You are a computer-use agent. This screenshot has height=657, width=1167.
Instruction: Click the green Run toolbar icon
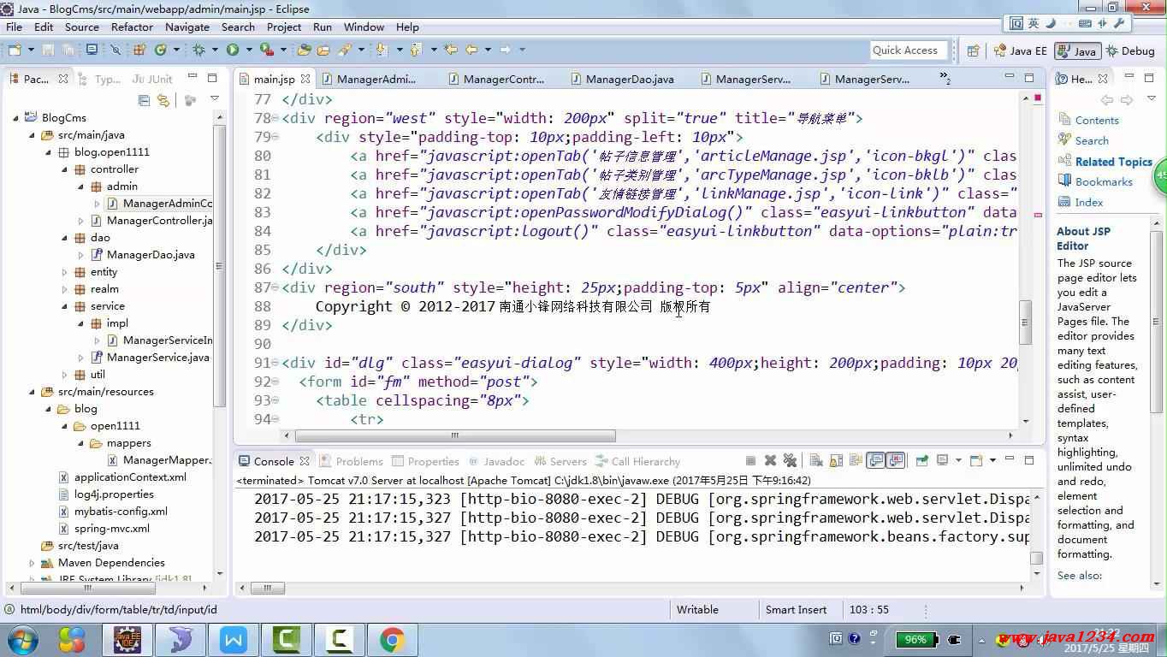232,50
